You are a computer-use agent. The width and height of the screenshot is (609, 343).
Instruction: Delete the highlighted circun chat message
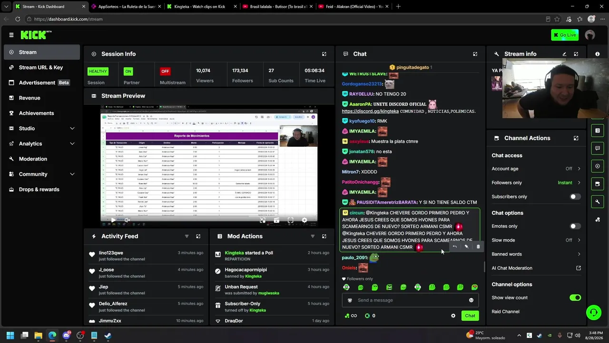478,247
